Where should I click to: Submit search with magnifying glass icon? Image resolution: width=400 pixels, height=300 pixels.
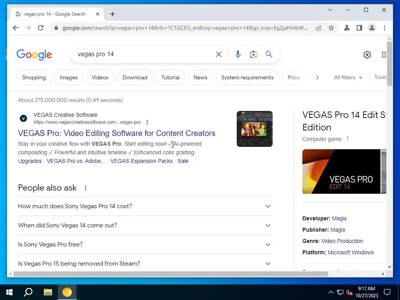pos(269,54)
